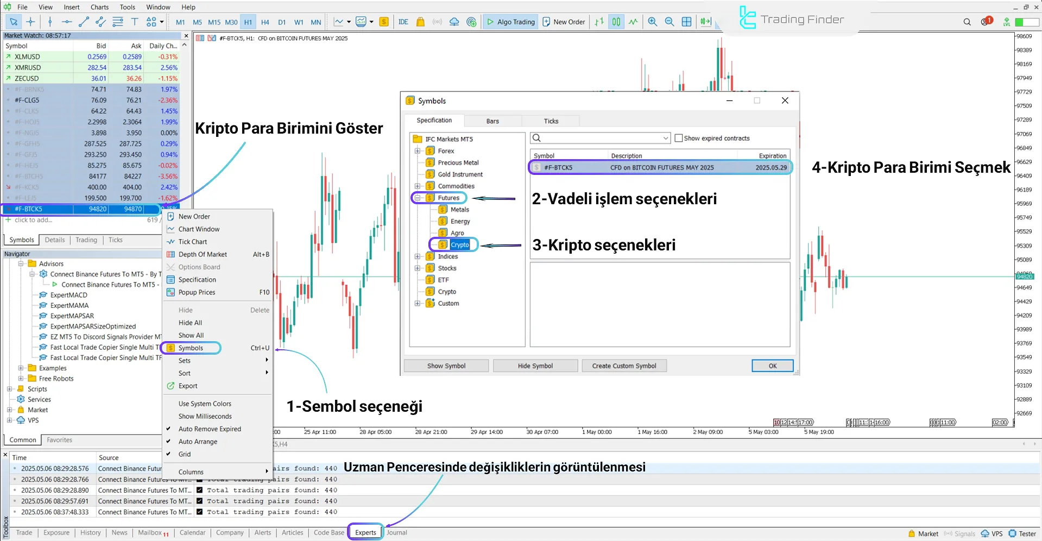The width and height of the screenshot is (1042, 541).
Task: Click the search icon in top toolbar
Action: pos(967,22)
